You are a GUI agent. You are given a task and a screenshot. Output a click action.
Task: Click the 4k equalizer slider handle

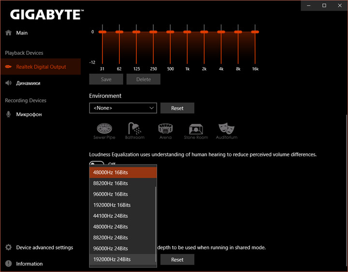tap(221, 32)
